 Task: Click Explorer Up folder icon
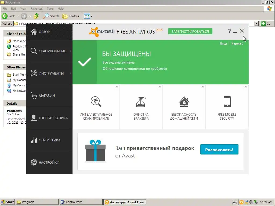pos(36,16)
